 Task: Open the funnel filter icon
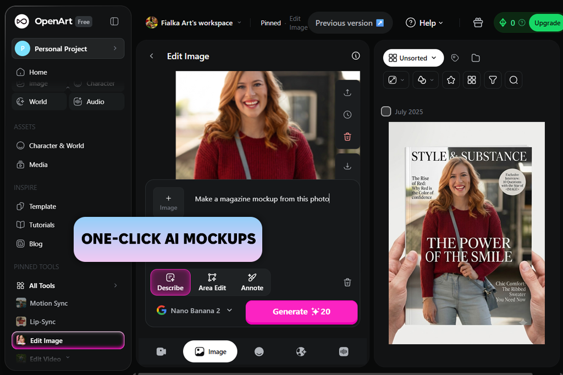(x=493, y=80)
